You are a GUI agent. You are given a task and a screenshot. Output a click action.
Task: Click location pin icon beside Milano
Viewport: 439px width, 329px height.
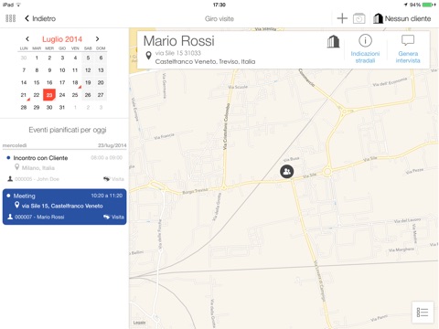17,167
